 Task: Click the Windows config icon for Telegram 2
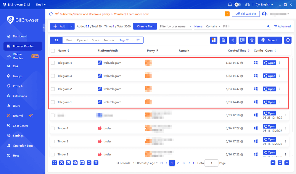pyautogui.click(x=256, y=89)
